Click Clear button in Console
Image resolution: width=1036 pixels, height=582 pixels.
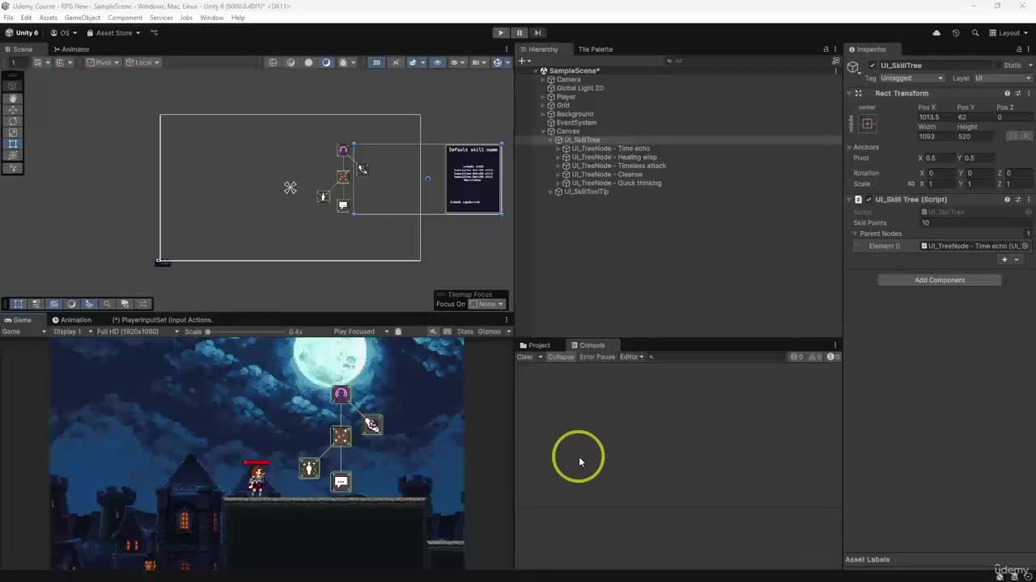coord(525,357)
